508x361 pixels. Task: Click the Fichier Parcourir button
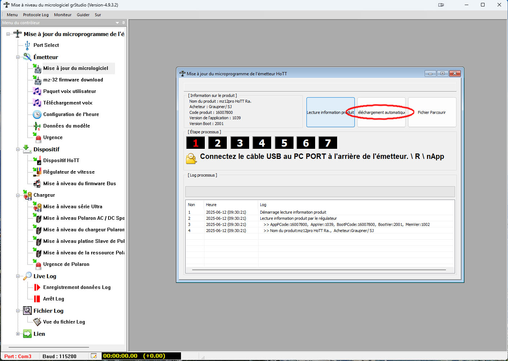click(x=432, y=112)
